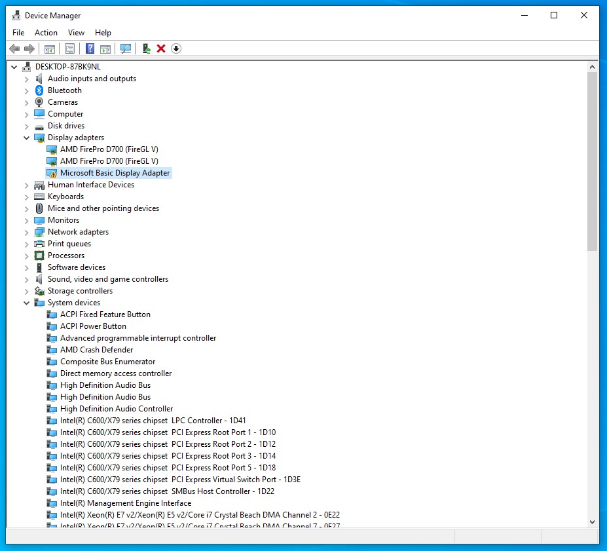Viewport: 607px width, 551px height.
Task: Expand the Keyboards category
Action: pyautogui.click(x=26, y=197)
